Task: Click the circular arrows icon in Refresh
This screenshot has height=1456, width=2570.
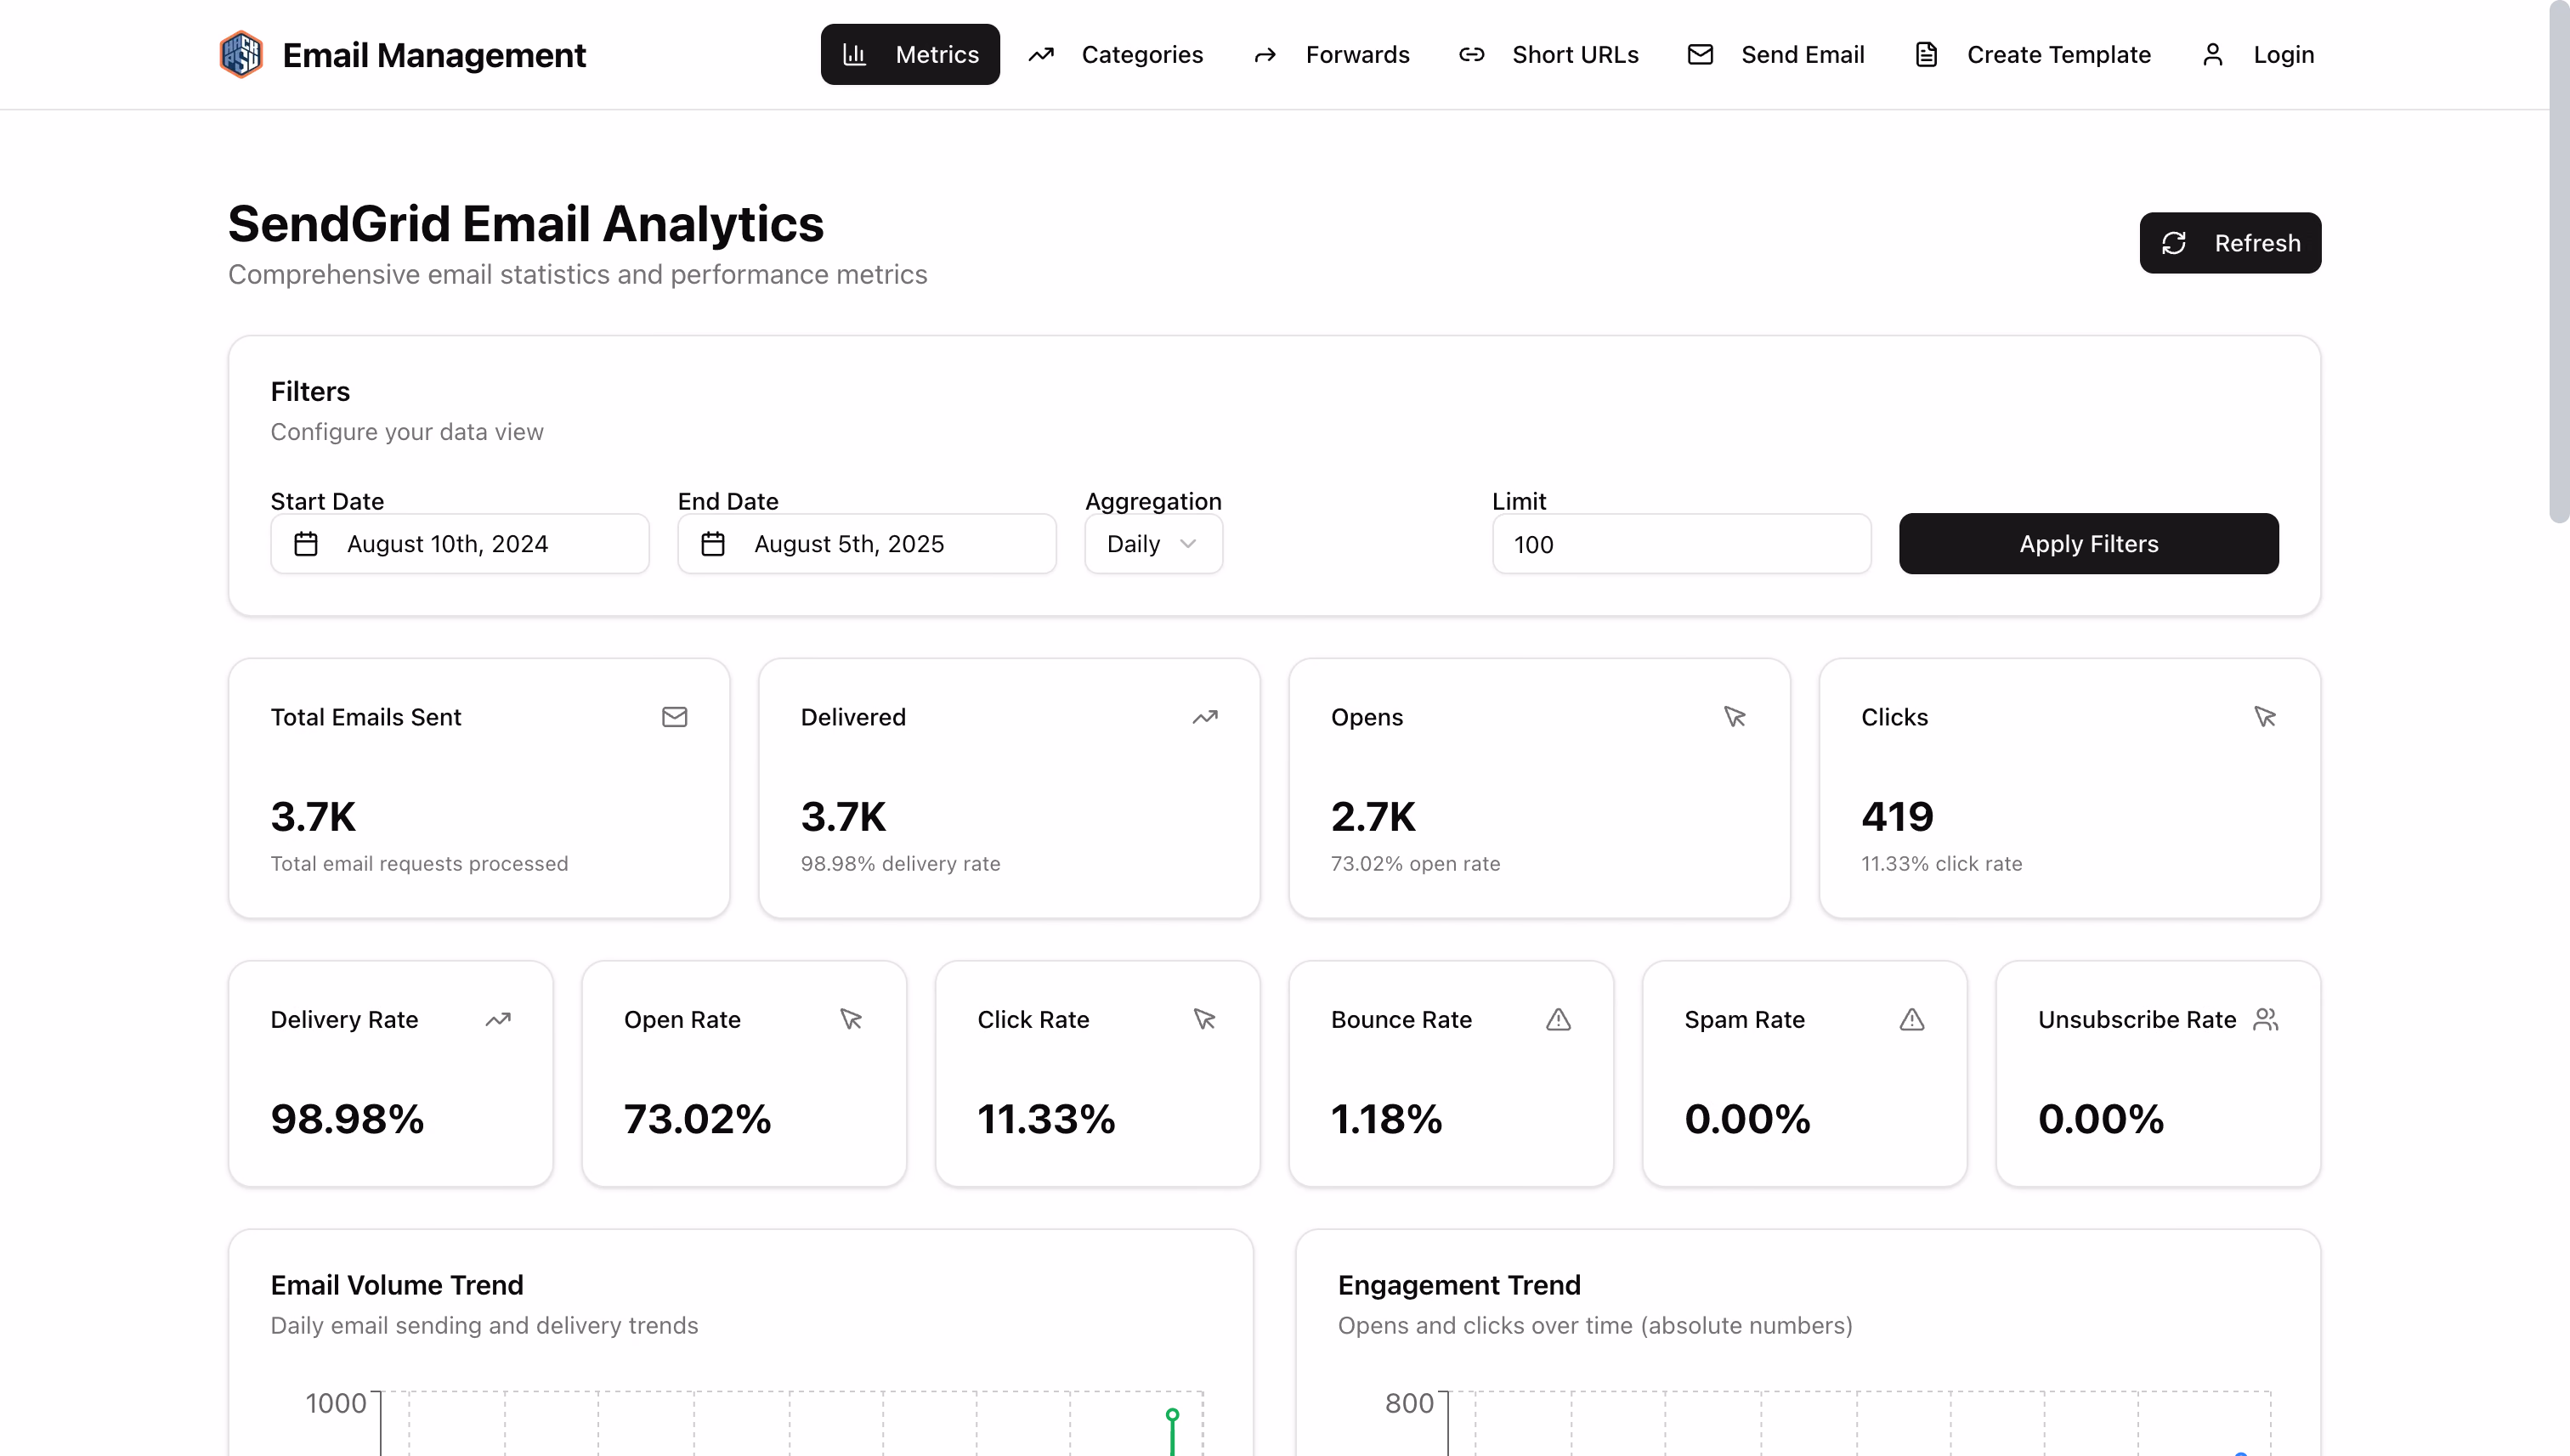Action: coord(2174,243)
